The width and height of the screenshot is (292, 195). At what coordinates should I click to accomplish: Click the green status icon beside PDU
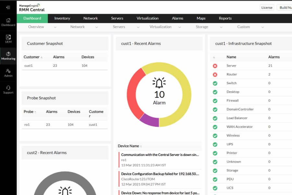click(x=215, y=179)
